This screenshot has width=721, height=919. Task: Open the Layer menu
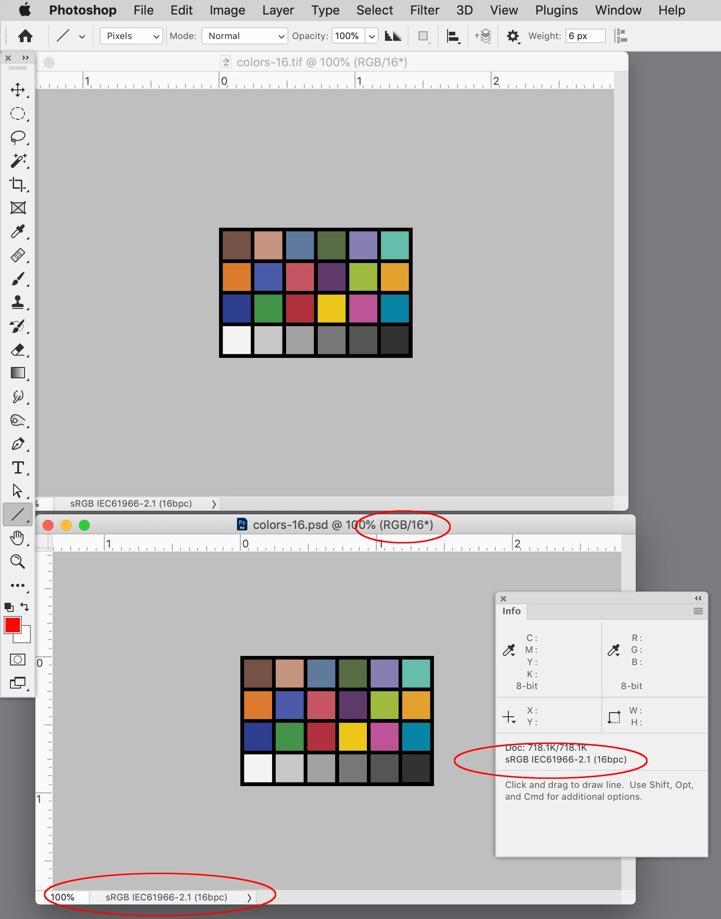coord(278,10)
